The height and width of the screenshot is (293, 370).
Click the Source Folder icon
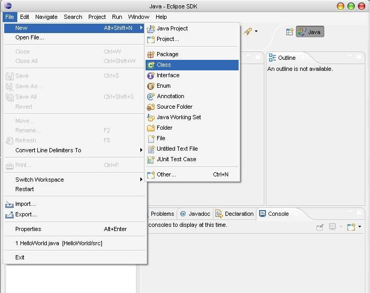(x=151, y=107)
